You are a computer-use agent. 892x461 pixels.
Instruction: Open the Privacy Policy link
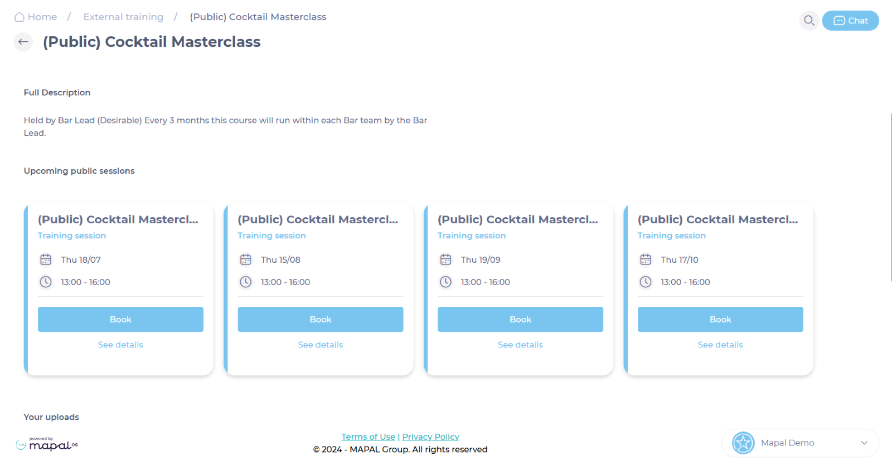coord(430,437)
